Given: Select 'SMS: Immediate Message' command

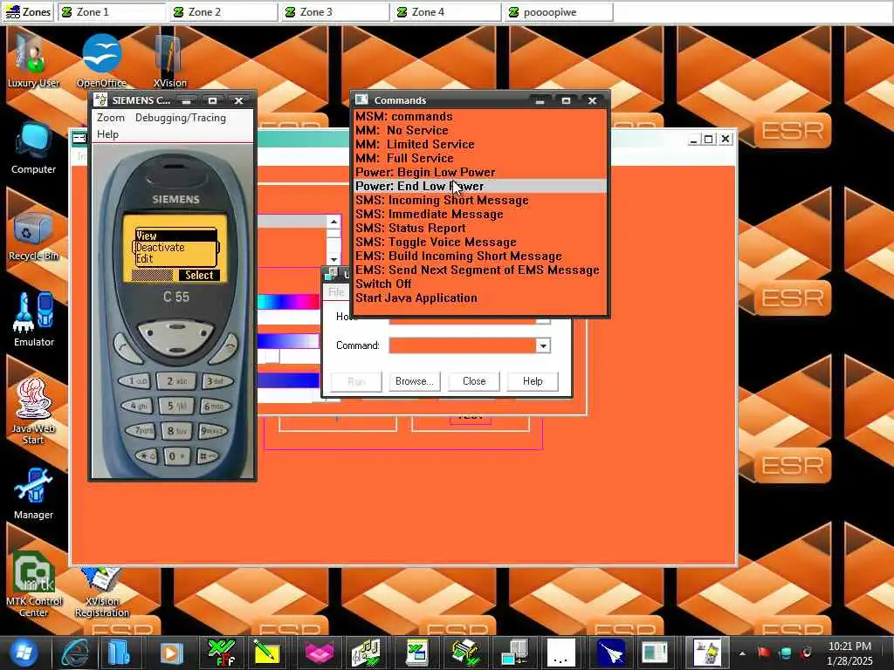Looking at the screenshot, I should [480, 215].
